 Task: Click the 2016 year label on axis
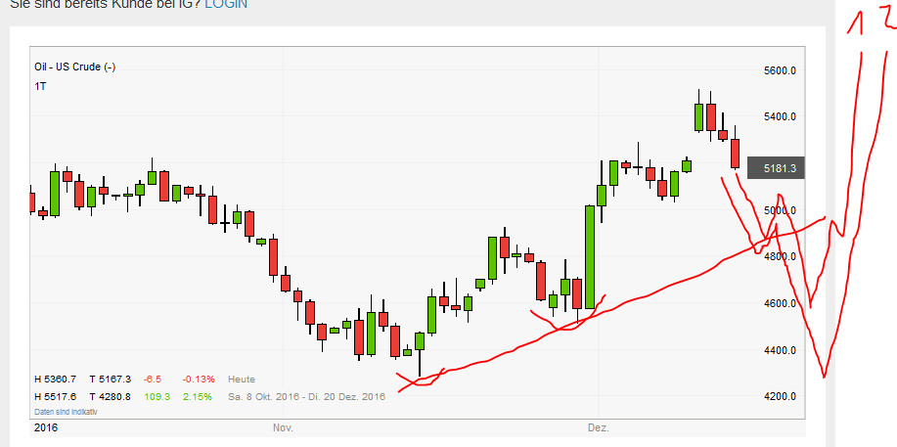[46, 427]
